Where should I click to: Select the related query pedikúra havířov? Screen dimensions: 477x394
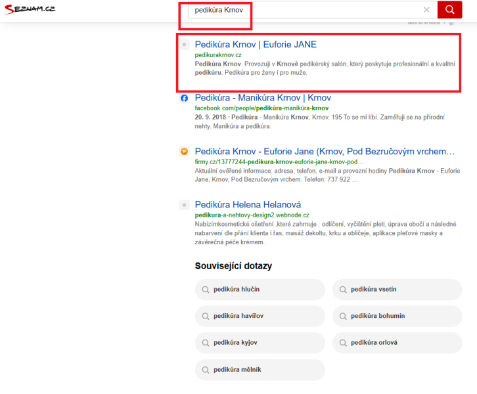[x=260, y=316]
